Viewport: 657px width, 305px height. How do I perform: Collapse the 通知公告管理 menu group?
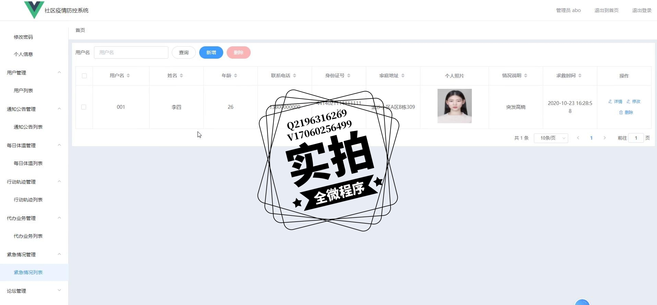click(59, 109)
